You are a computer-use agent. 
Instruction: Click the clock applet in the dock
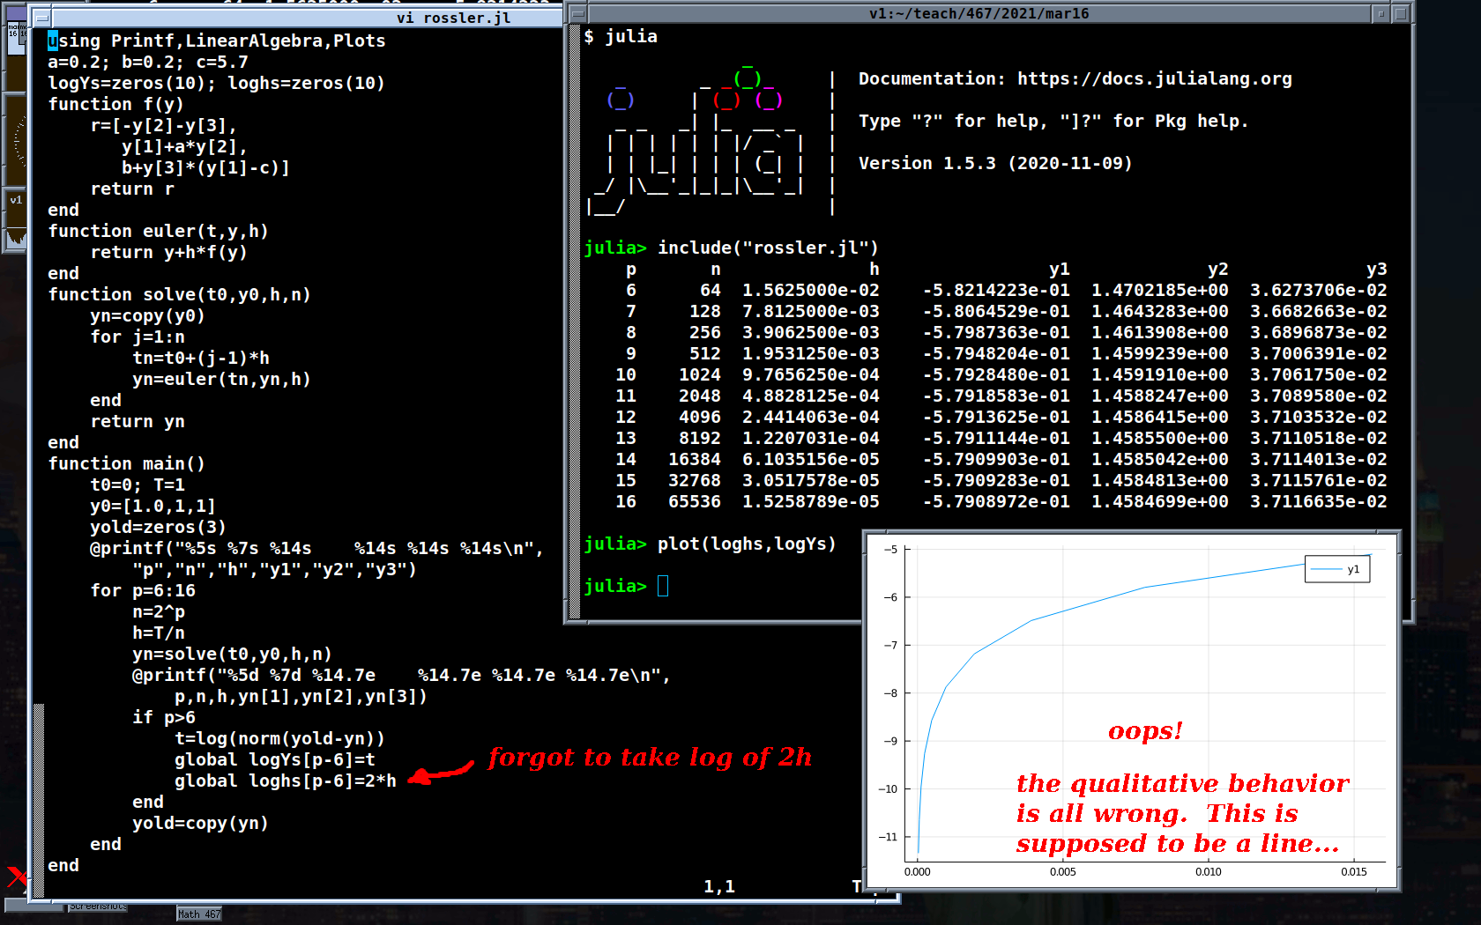pyautogui.click(x=16, y=141)
